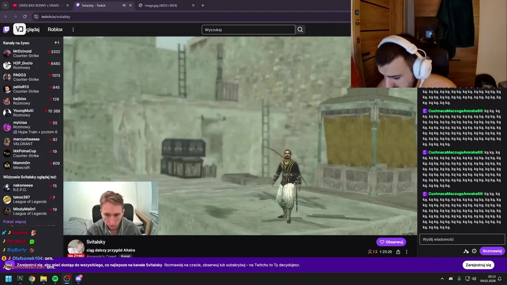This screenshot has width=507, height=285.
Task: Click the taskbar volume speaker icon
Action: 474,279
